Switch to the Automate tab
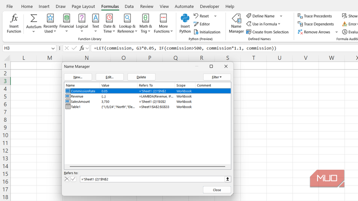This screenshot has width=358, height=201. [184, 6]
